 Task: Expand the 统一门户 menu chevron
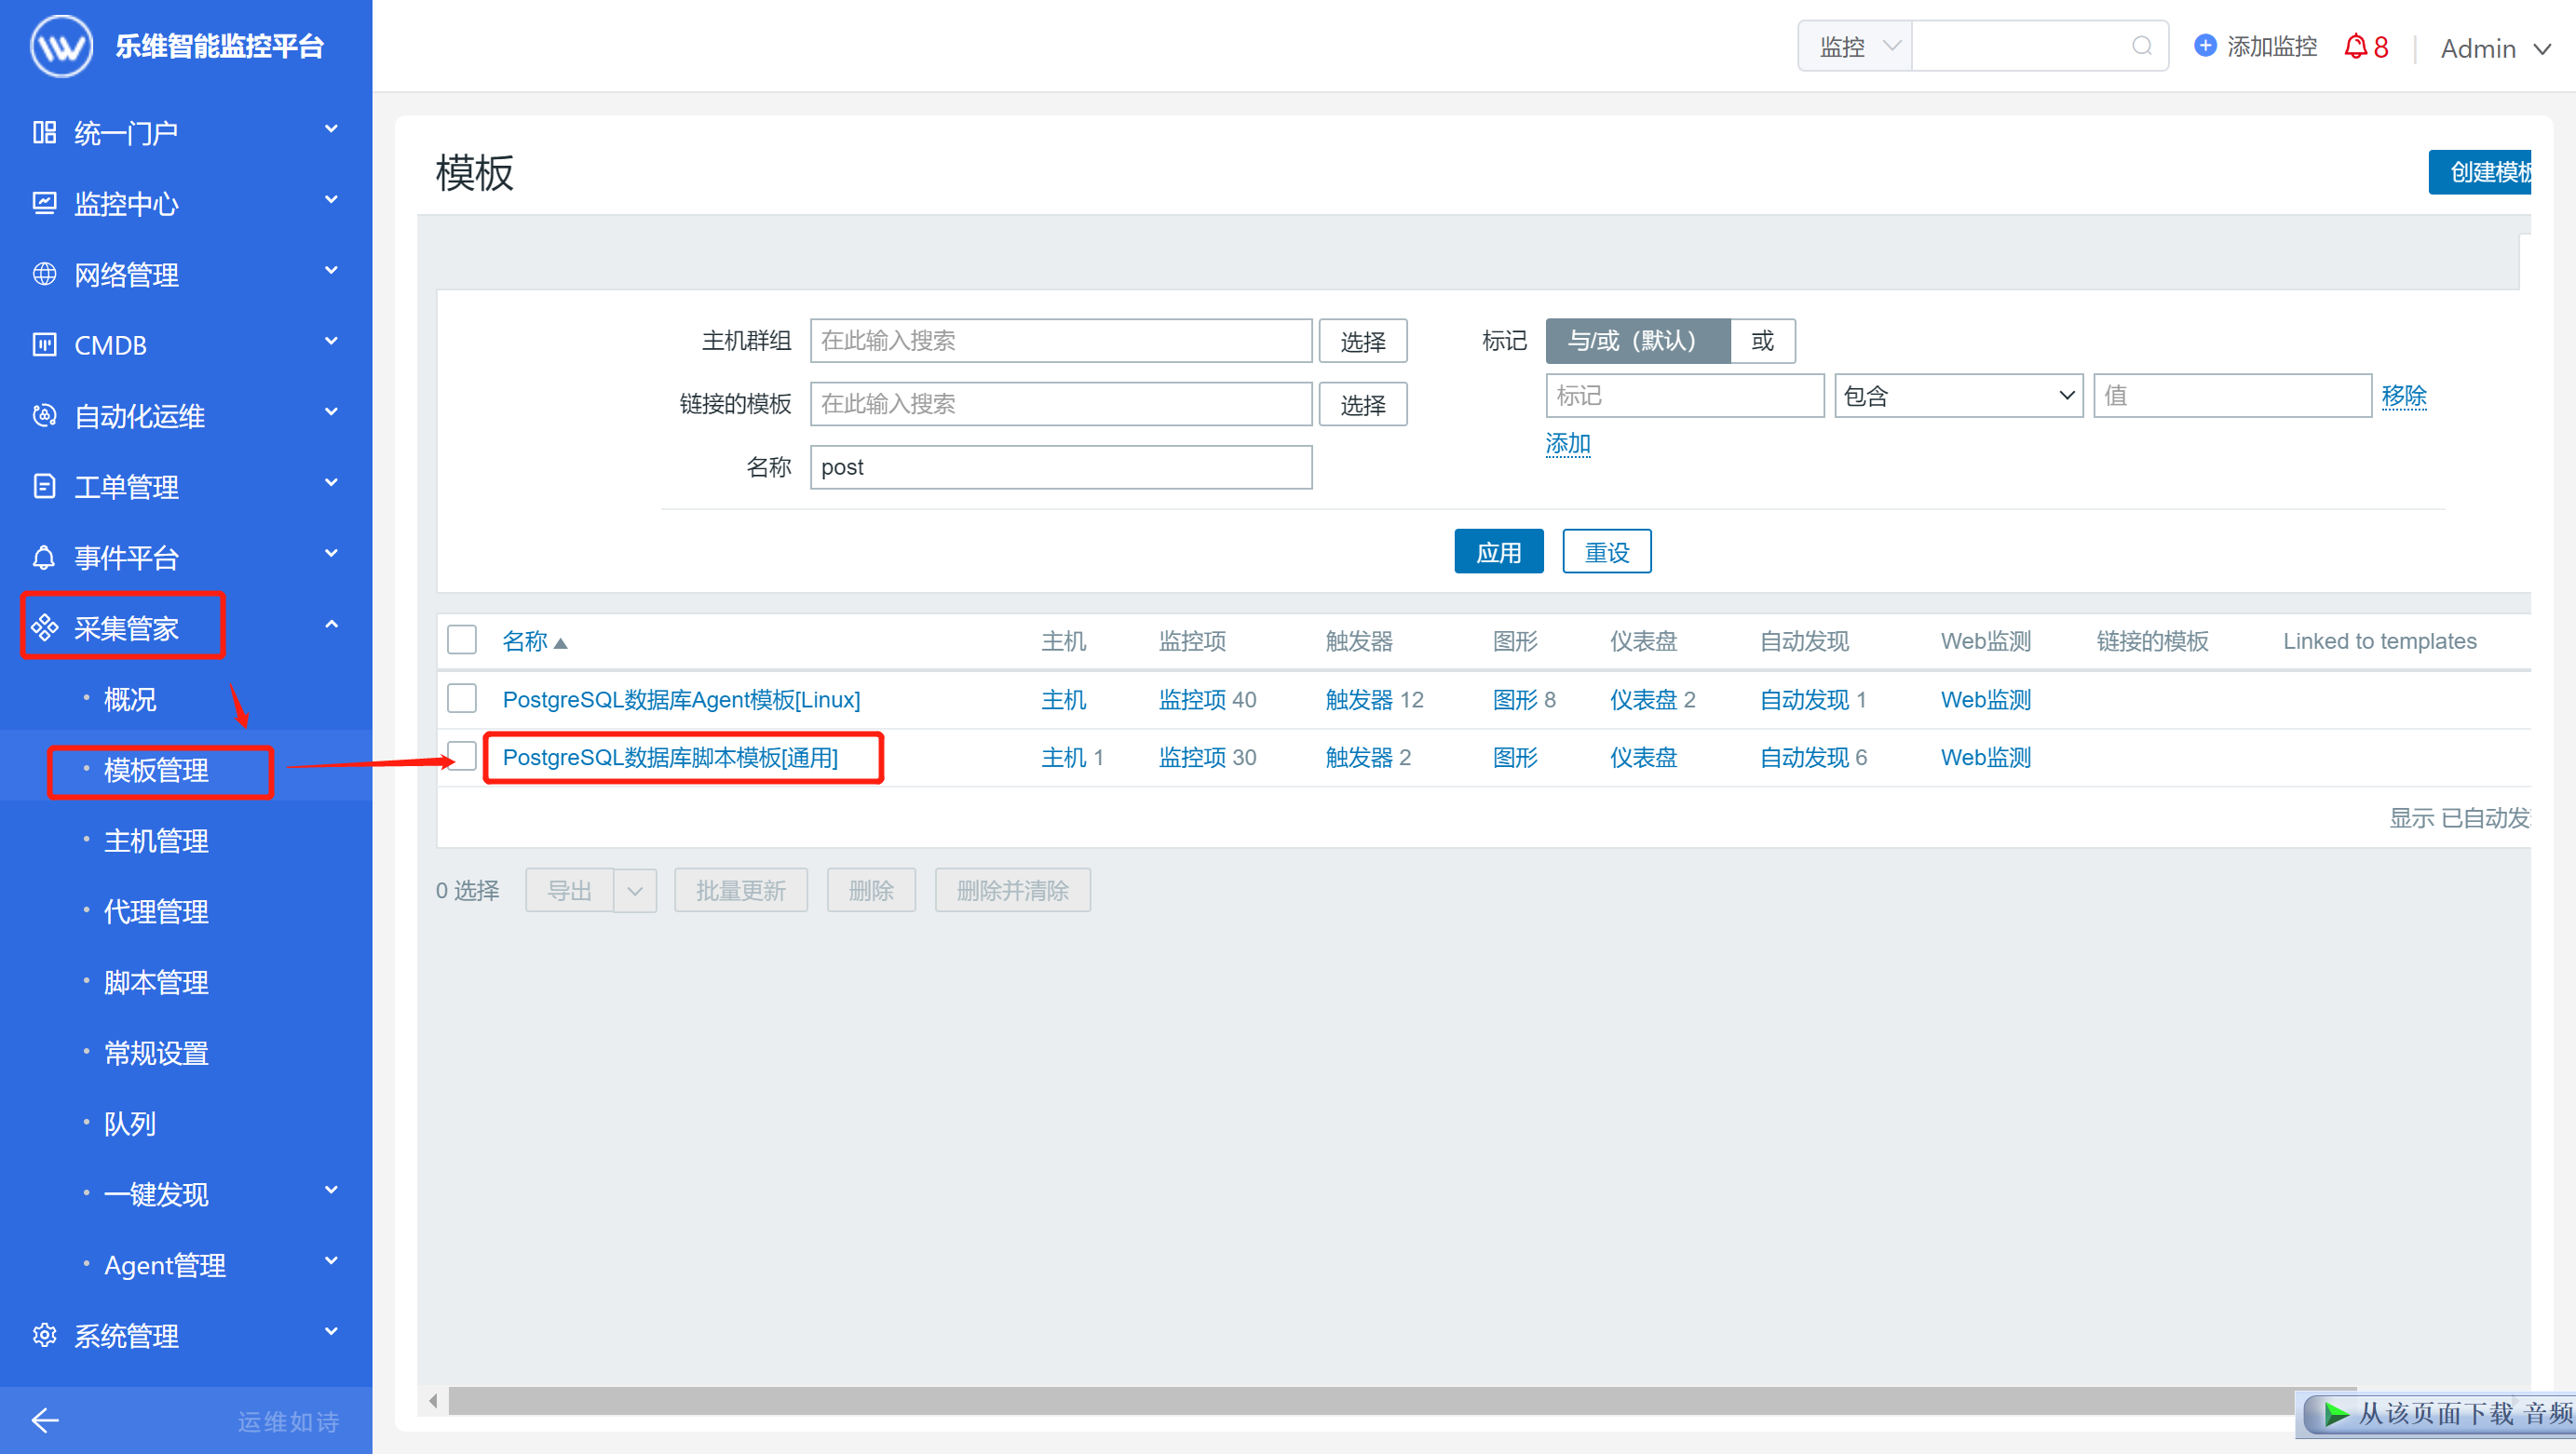(x=331, y=128)
